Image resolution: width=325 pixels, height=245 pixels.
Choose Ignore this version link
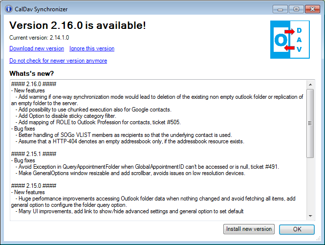tap(92, 48)
